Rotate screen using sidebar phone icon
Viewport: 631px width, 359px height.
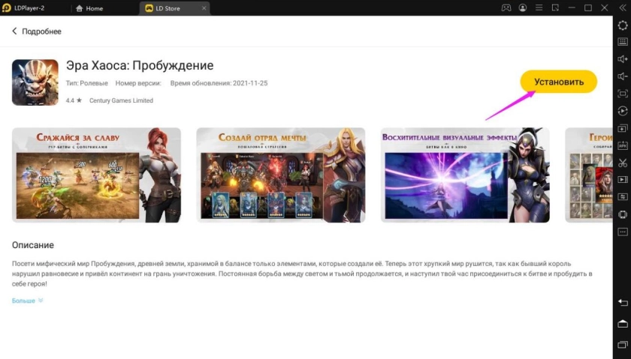623,214
